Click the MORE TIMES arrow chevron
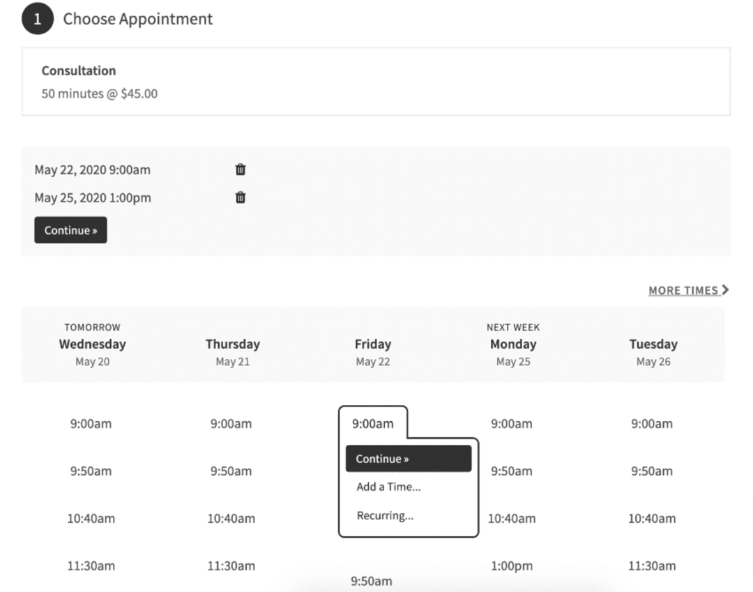 [725, 290]
